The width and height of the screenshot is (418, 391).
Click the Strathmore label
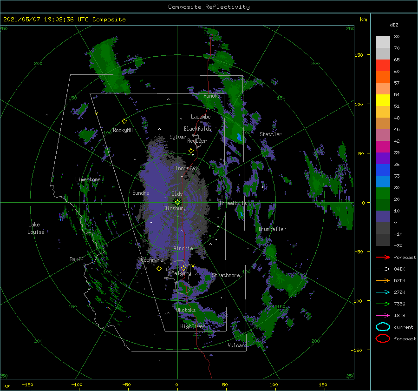click(x=226, y=275)
